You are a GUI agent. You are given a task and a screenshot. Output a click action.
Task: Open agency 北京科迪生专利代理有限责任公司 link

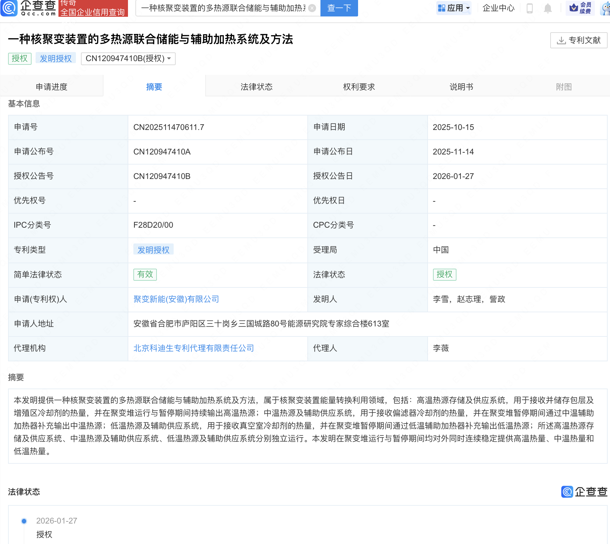193,348
